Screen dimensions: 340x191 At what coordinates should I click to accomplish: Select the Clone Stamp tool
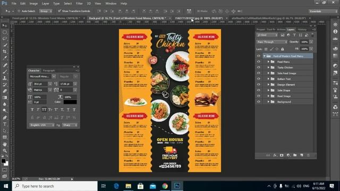5,78
